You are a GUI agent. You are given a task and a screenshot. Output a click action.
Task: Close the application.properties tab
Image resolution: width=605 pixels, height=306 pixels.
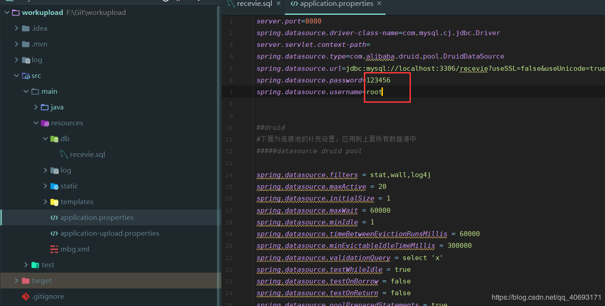(379, 4)
